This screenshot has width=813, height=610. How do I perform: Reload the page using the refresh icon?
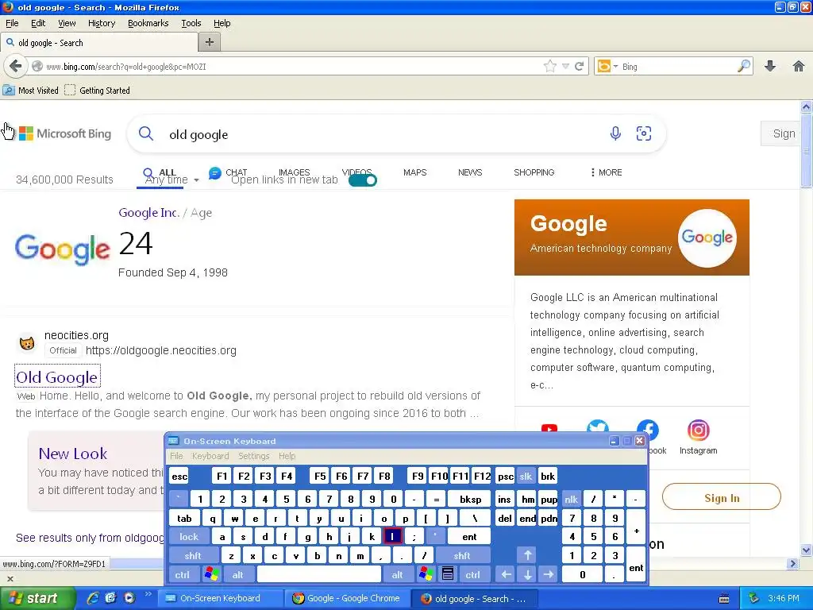pos(580,66)
